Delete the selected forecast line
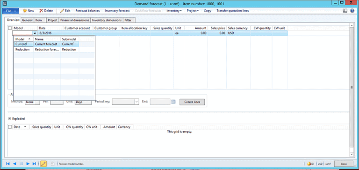 pyautogui.click(x=46, y=11)
